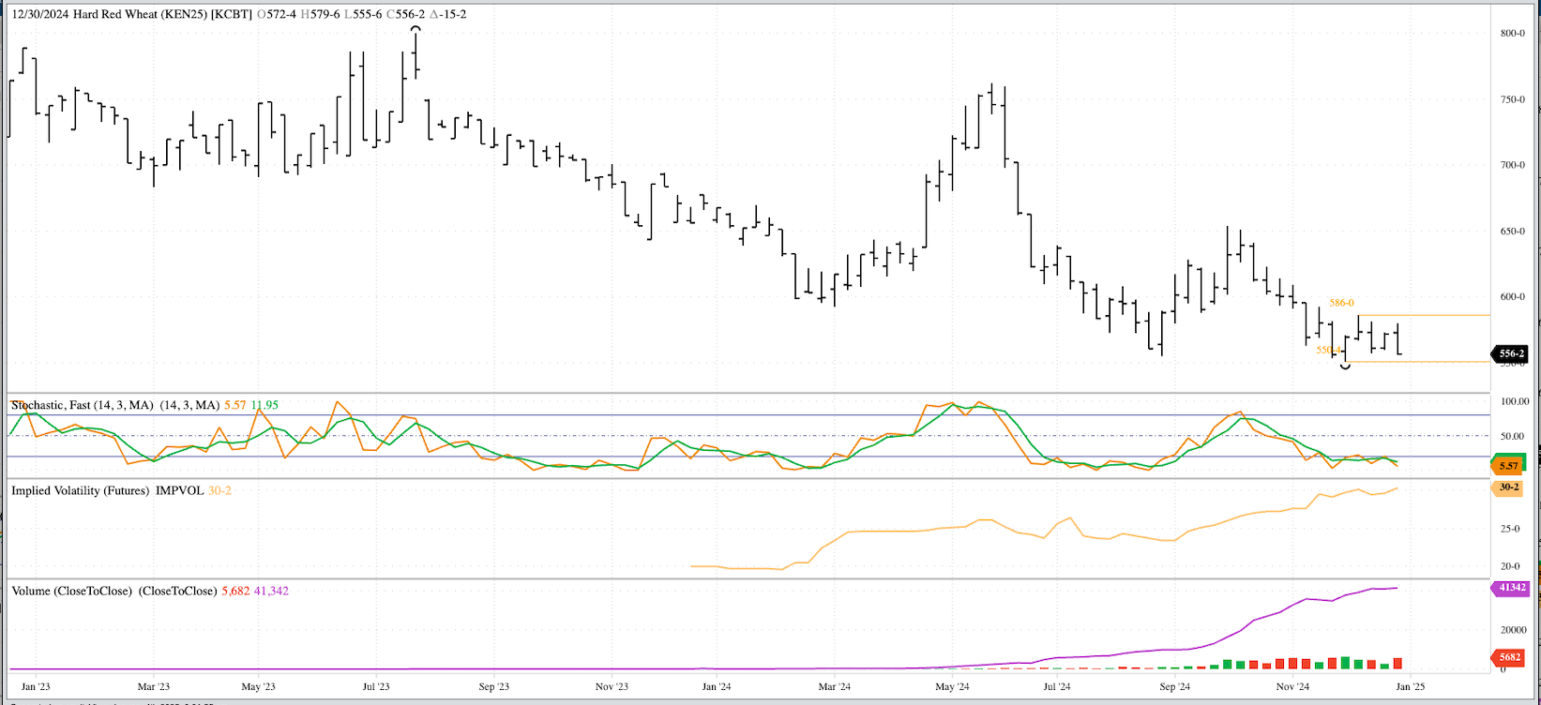Select the orange 5.57 stochastic value badge
This screenshot has height=705, width=1541.
[x=1509, y=466]
